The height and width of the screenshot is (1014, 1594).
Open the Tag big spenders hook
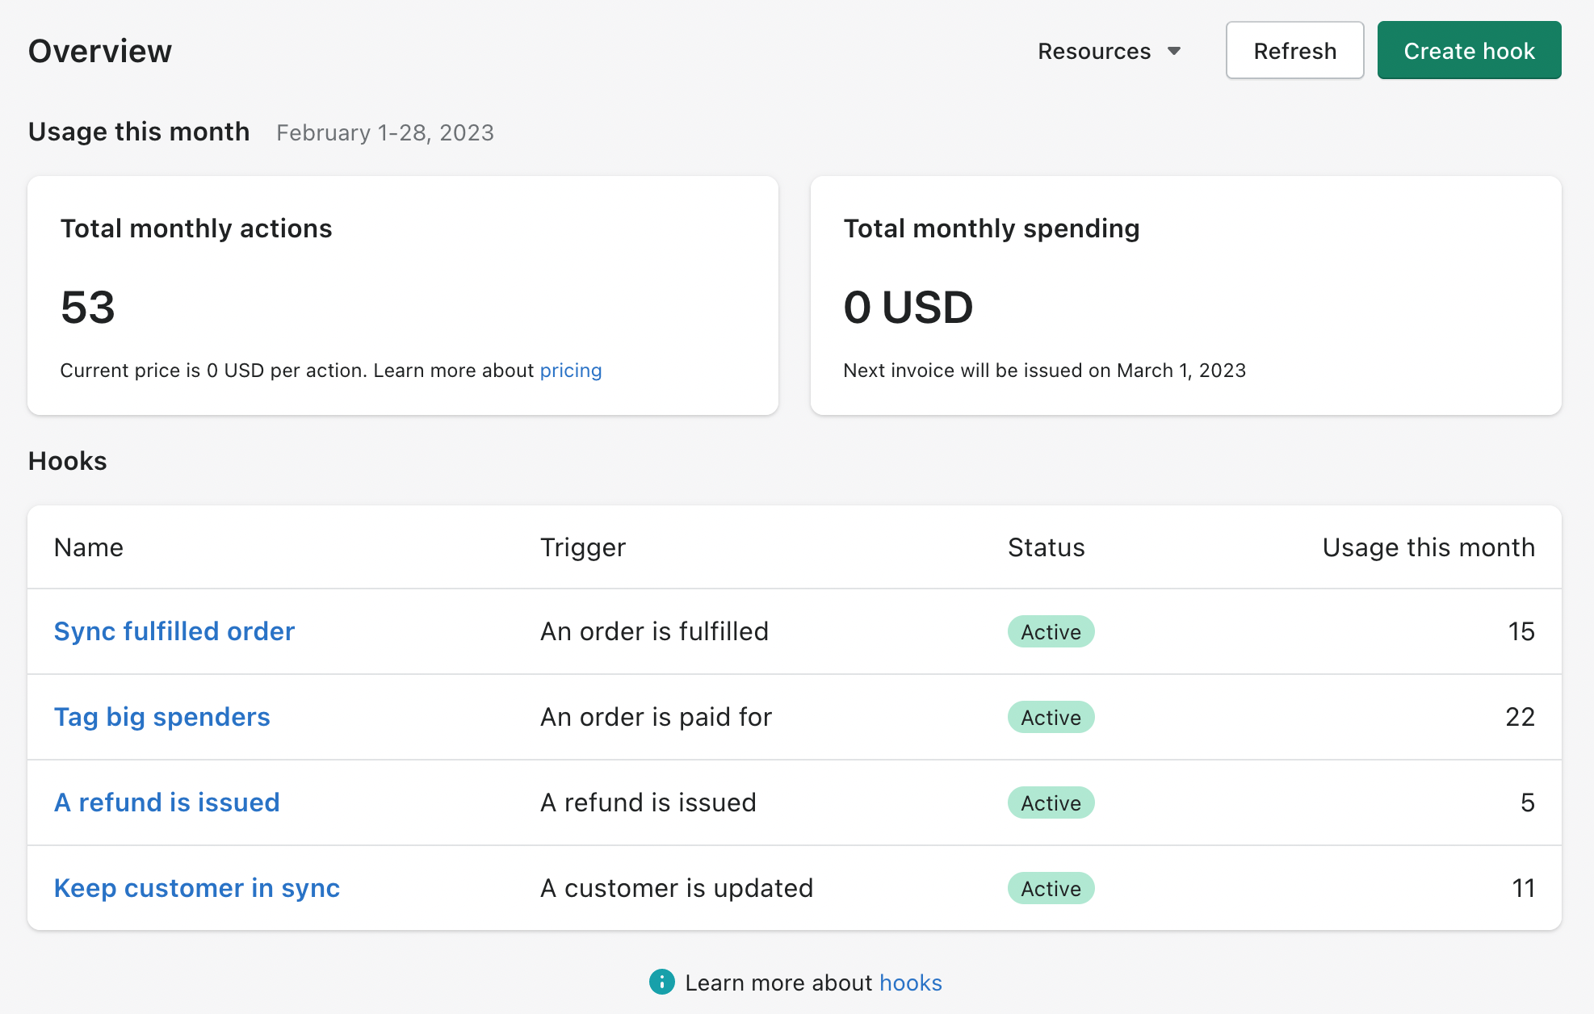(161, 717)
